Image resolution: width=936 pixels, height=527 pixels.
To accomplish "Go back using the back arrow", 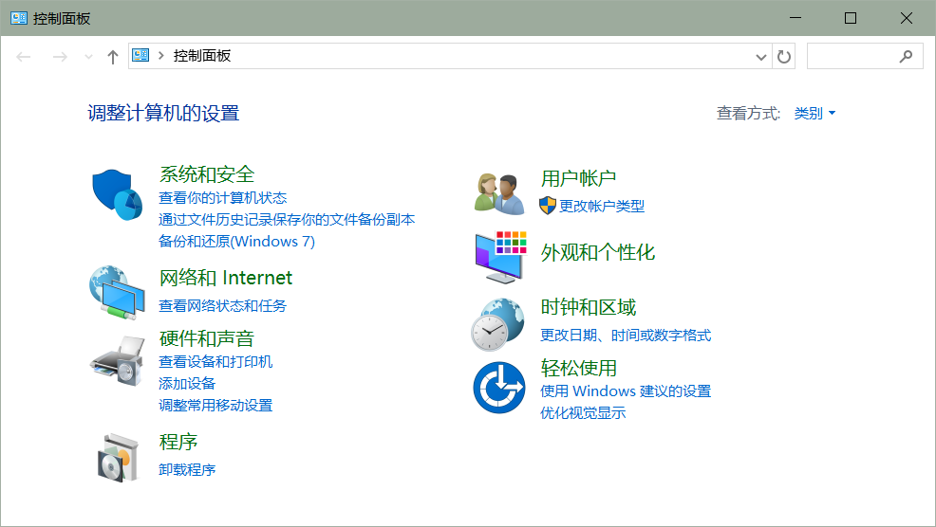I will pyautogui.click(x=24, y=57).
